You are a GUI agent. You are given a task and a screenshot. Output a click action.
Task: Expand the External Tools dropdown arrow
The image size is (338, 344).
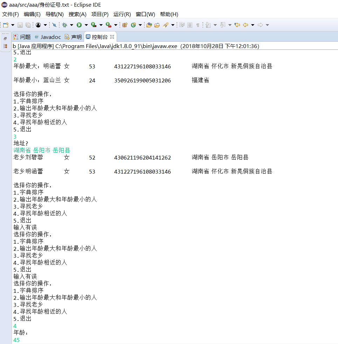point(116,25)
